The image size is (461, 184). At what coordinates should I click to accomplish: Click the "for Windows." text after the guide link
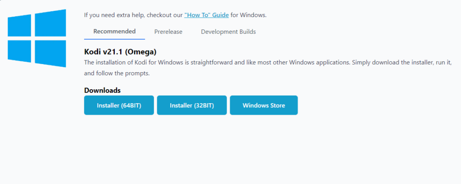point(249,15)
